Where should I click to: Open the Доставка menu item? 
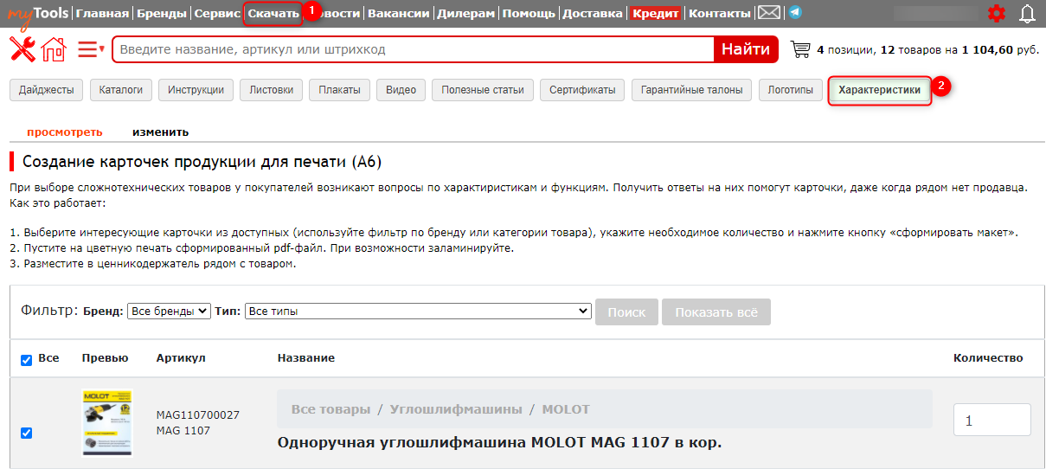click(592, 13)
